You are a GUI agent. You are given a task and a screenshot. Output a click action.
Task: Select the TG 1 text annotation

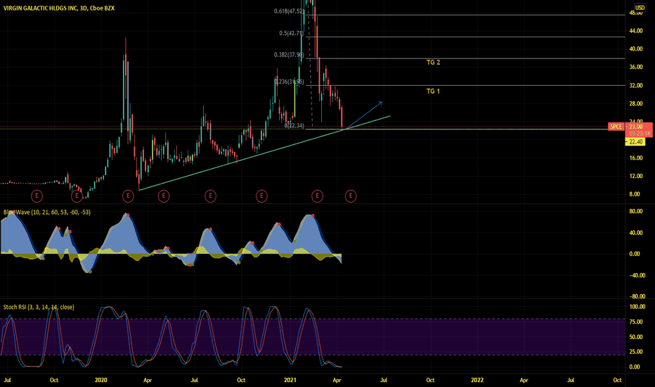433,91
